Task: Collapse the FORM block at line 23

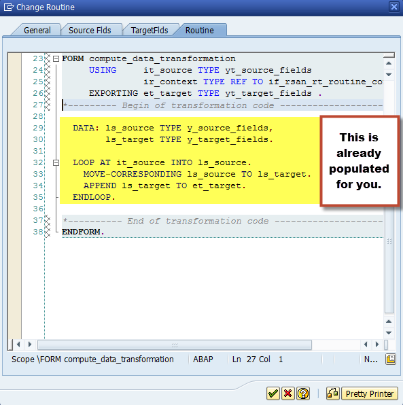Action: click(x=56, y=58)
